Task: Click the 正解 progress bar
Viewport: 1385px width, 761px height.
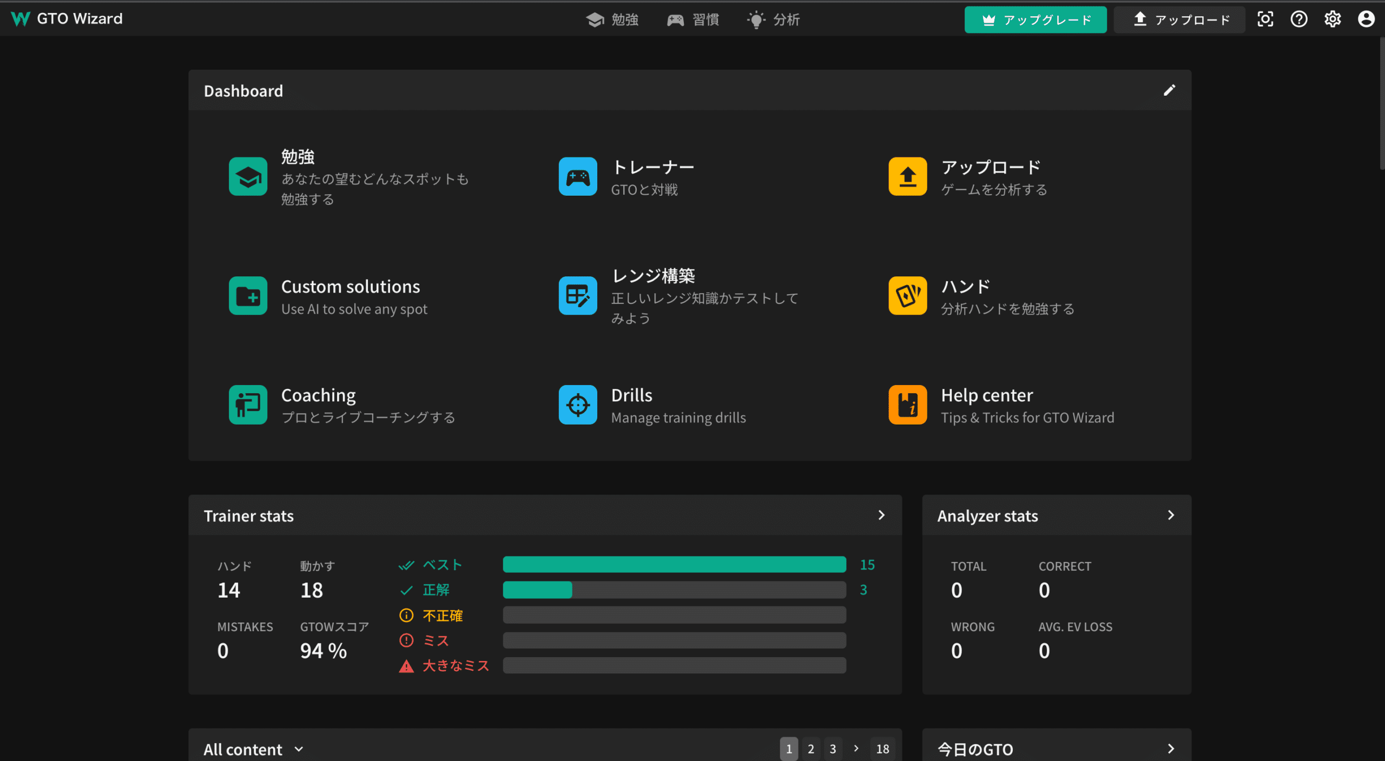Action: tap(674, 590)
